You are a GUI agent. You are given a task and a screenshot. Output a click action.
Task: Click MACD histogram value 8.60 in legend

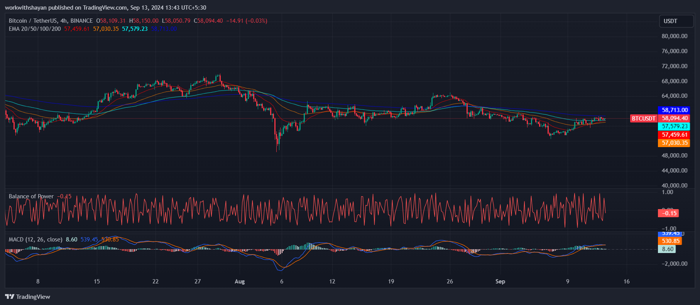(71, 240)
